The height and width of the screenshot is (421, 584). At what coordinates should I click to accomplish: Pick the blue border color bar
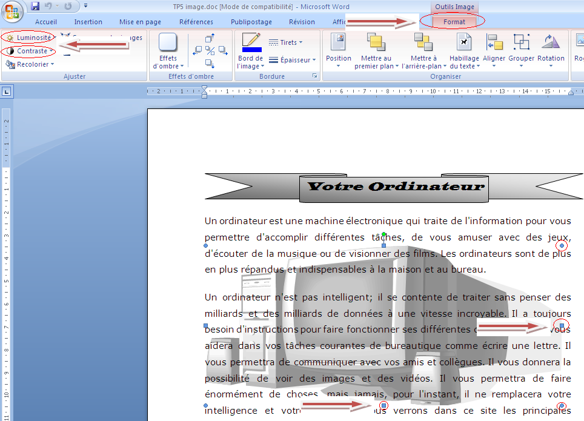click(x=252, y=50)
